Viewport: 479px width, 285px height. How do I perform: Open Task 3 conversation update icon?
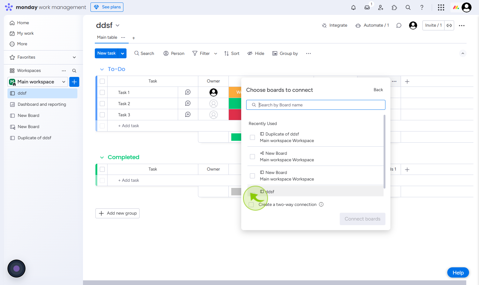click(188, 114)
